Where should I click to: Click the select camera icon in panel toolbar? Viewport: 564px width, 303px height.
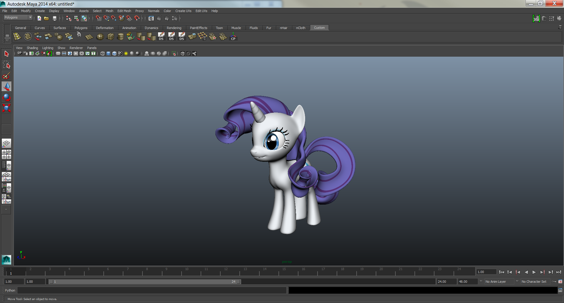(x=19, y=53)
